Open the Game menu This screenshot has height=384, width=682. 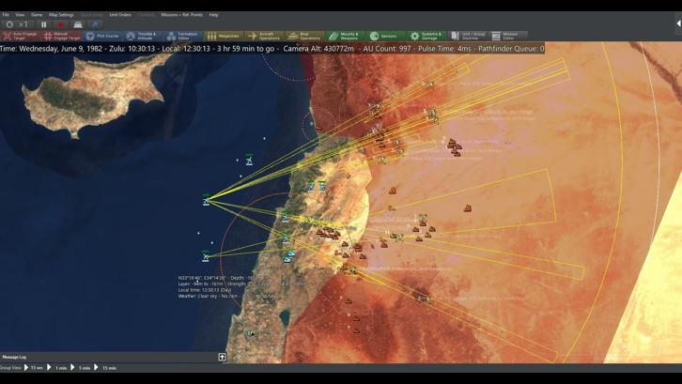[x=37, y=15]
